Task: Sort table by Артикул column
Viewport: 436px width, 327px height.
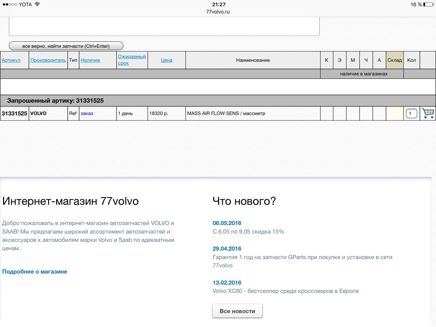Action: point(11,60)
